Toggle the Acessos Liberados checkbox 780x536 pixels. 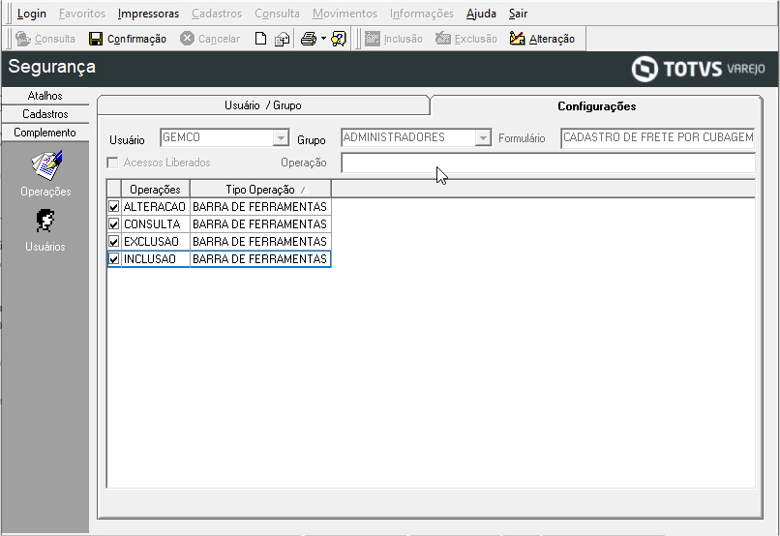point(113,163)
